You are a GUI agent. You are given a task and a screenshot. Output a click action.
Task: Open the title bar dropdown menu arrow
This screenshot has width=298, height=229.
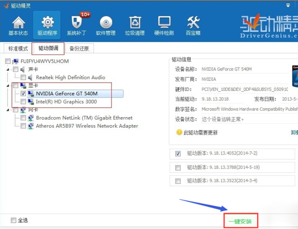tap(288, 5)
